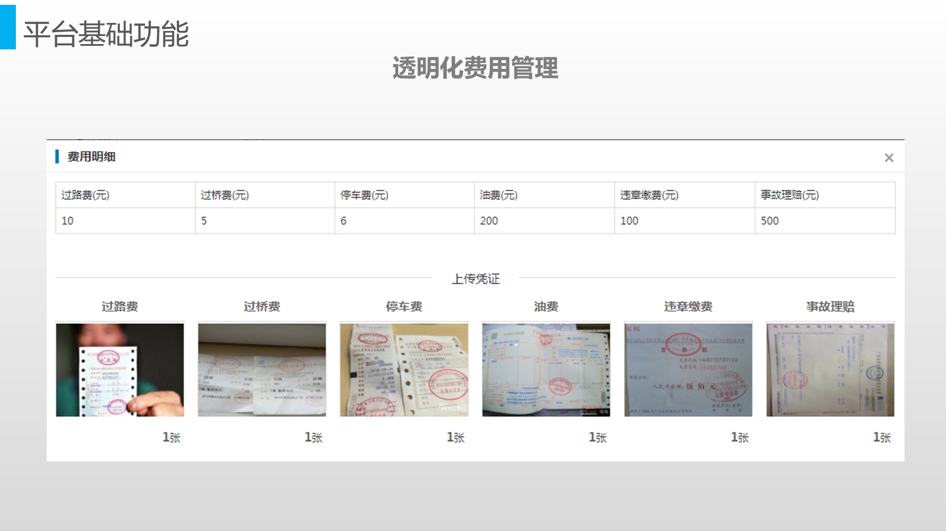Click the 1张 count under 事故理赔
946x531 pixels.
(x=882, y=437)
